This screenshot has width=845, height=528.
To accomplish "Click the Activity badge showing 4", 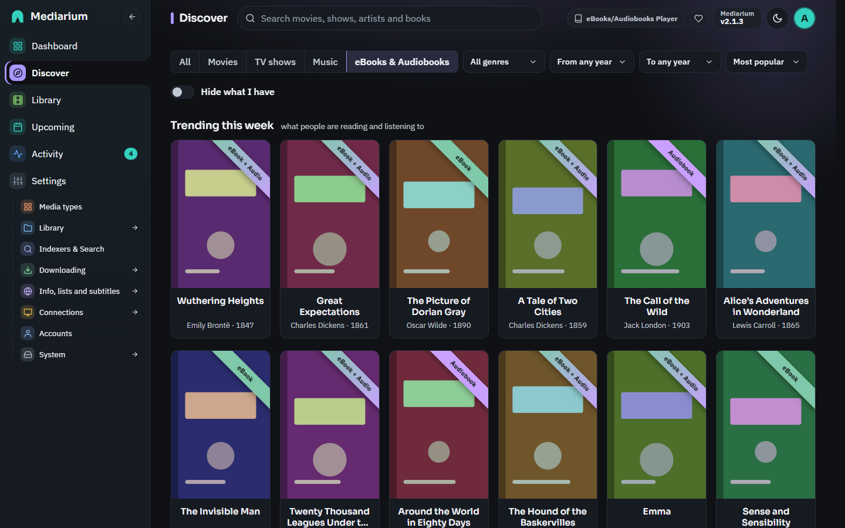I will (131, 154).
